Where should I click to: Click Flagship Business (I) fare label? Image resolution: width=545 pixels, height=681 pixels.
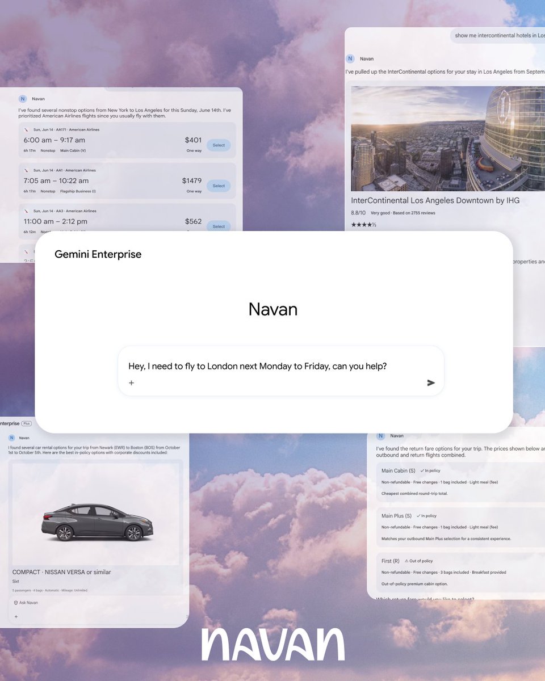[78, 191]
